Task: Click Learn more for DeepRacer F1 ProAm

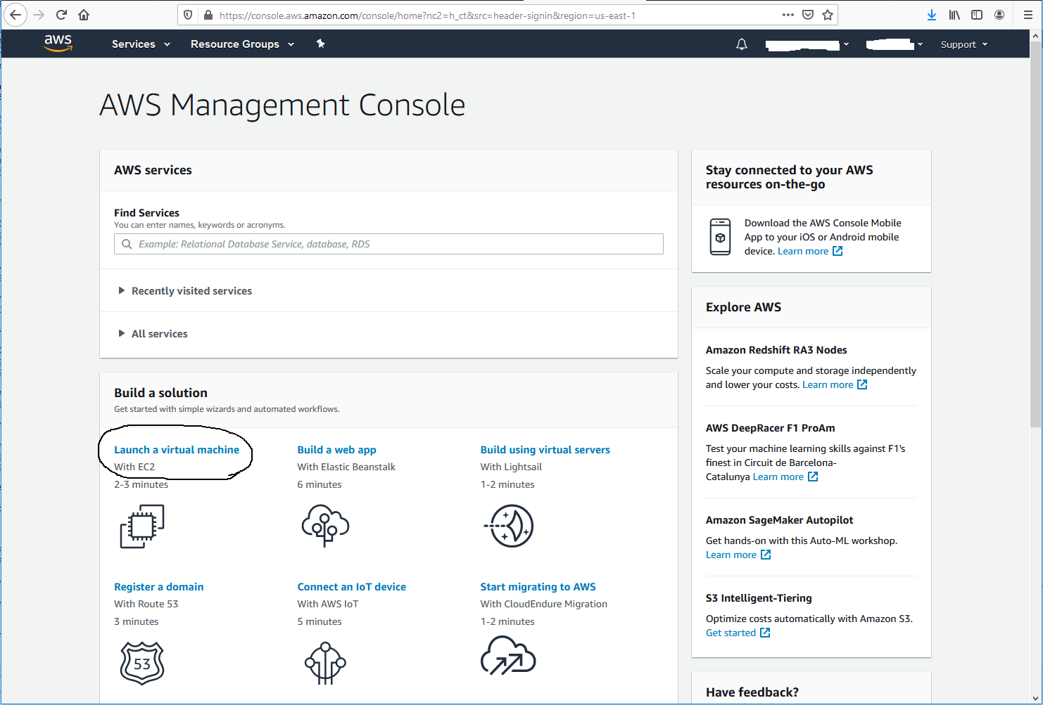Action: point(785,477)
